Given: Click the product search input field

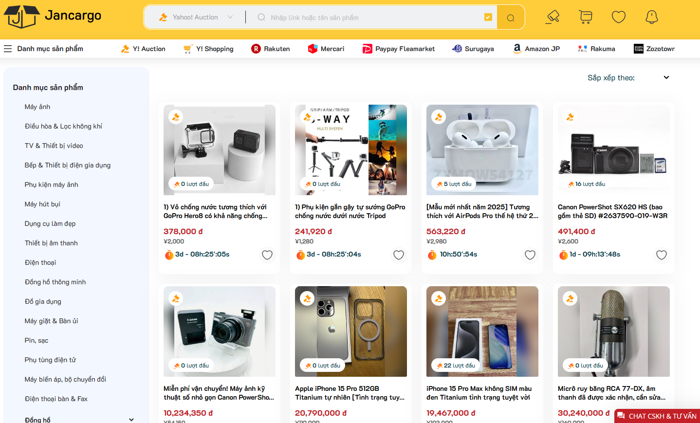Looking at the screenshot, I should click(x=370, y=18).
